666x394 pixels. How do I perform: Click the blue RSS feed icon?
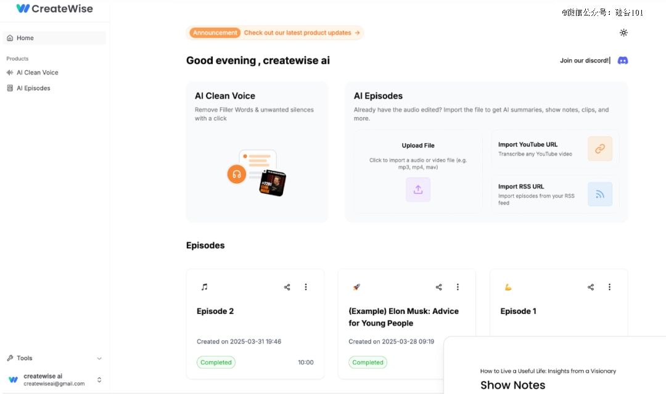pyautogui.click(x=600, y=194)
